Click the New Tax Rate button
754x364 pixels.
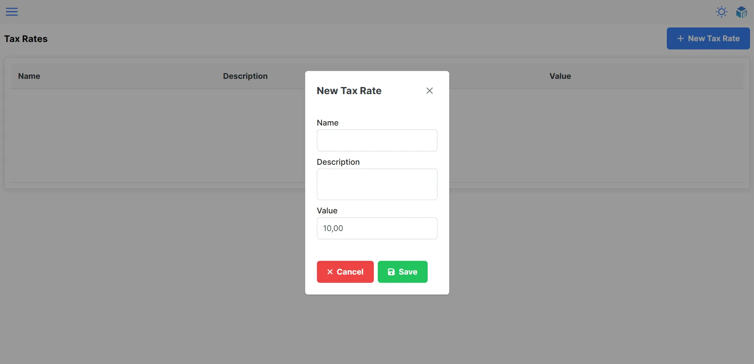click(x=708, y=38)
